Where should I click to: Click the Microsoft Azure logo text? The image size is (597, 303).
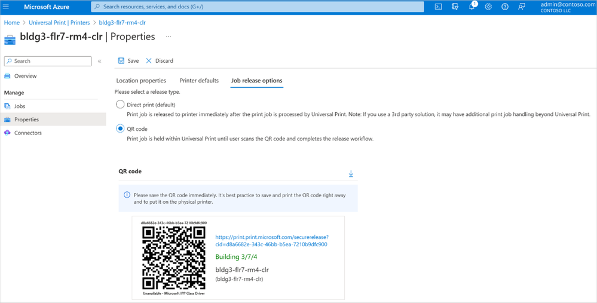coord(47,7)
